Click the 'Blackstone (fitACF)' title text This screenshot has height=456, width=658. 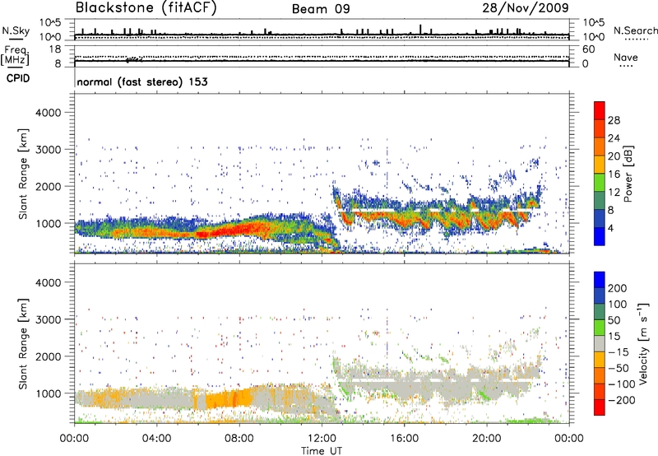(x=146, y=8)
